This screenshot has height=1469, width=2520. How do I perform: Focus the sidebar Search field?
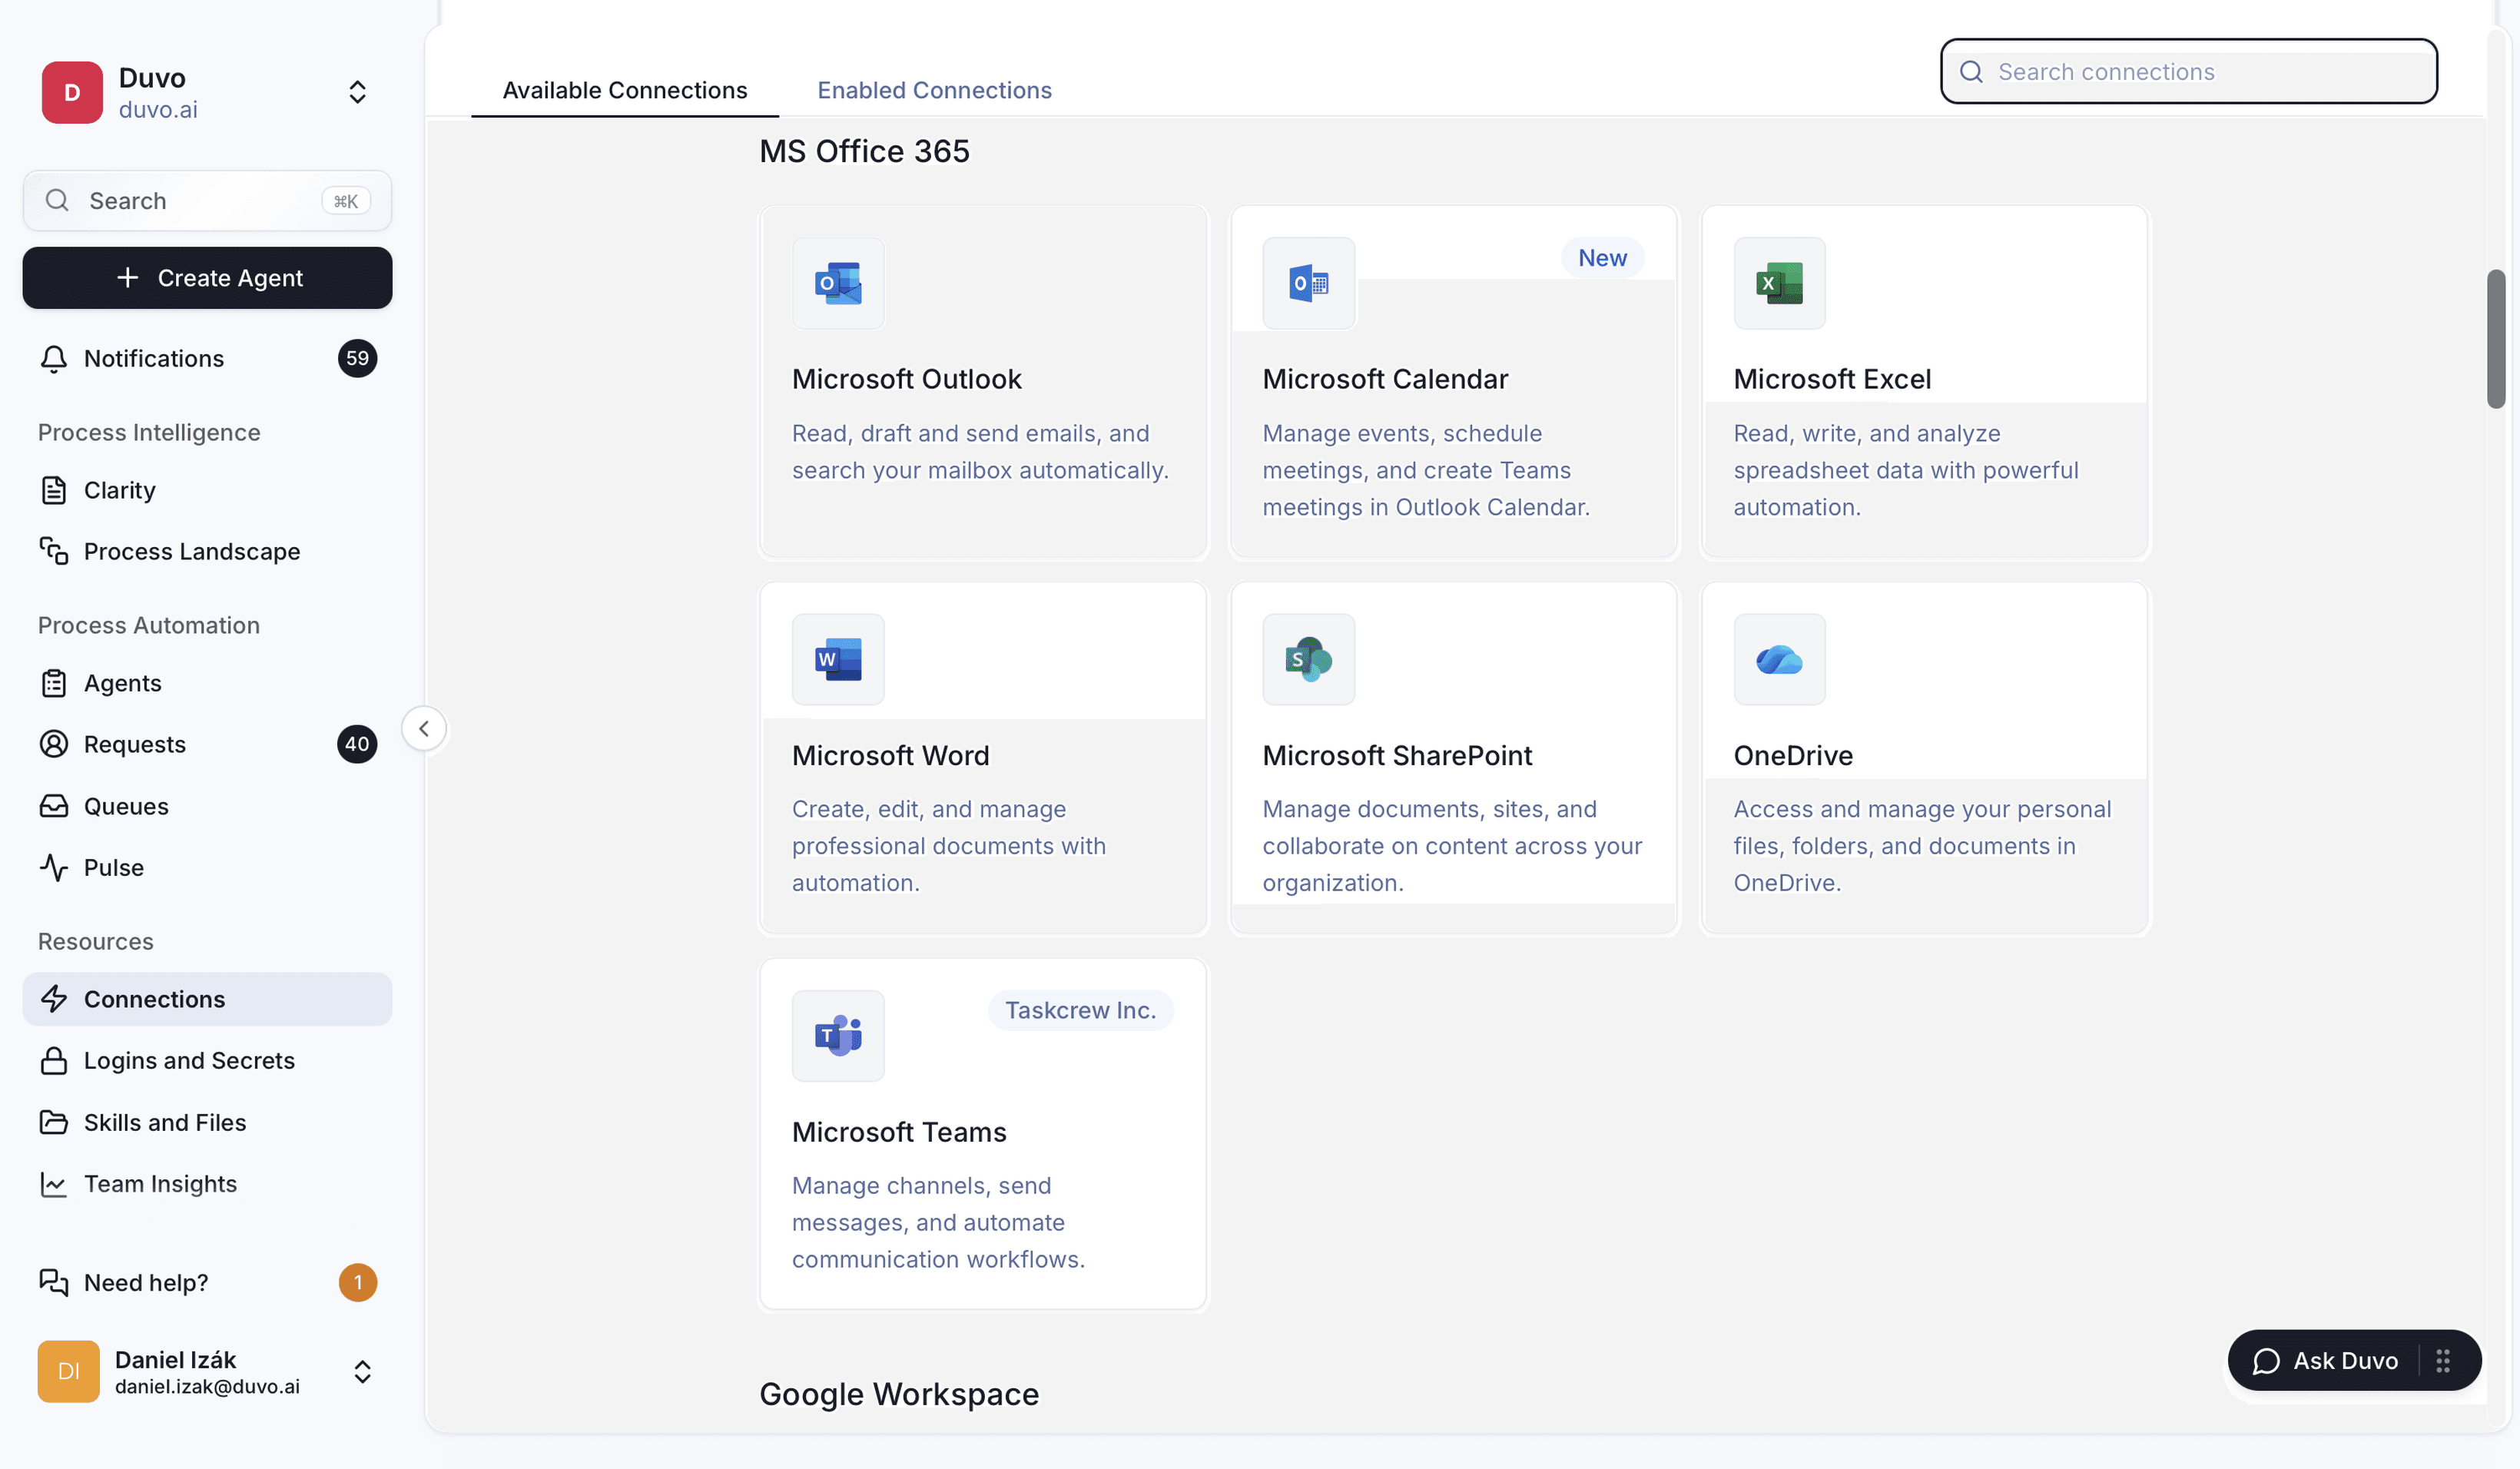(x=207, y=201)
